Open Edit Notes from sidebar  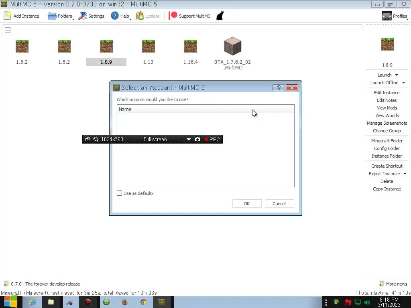(387, 100)
